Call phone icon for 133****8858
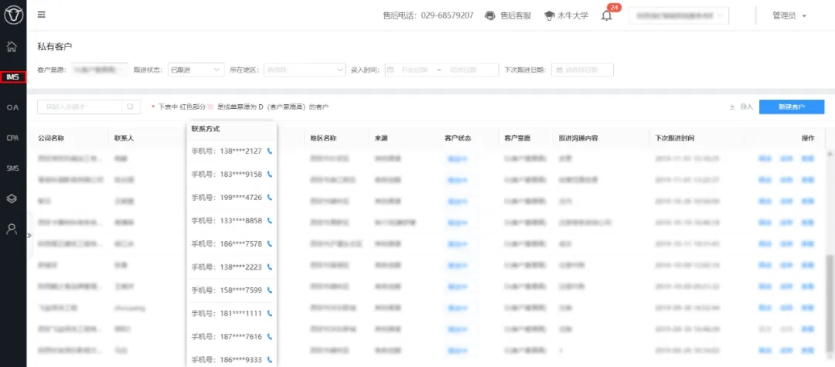This screenshot has width=835, height=367. [270, 221]
